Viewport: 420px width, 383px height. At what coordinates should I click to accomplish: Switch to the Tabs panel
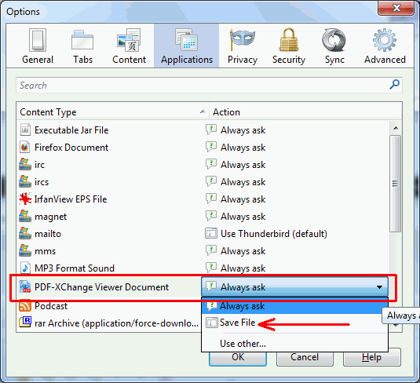click(x=82, y=46)
